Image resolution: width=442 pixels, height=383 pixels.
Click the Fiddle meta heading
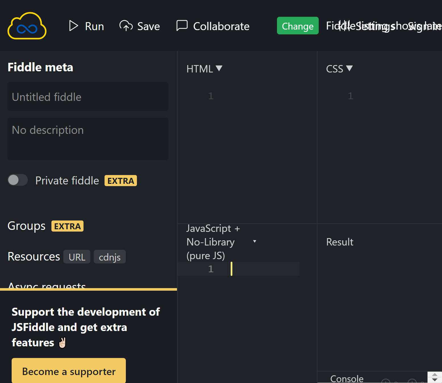coord(40,67)
